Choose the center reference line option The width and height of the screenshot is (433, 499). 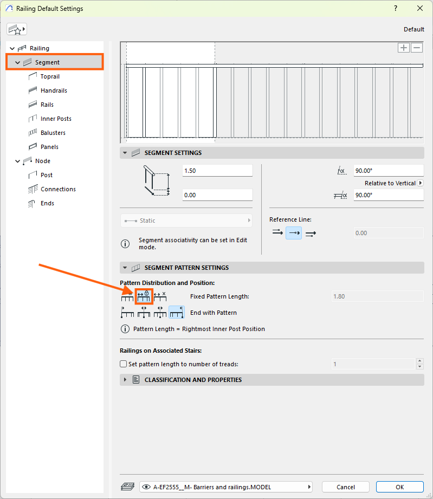293,233
